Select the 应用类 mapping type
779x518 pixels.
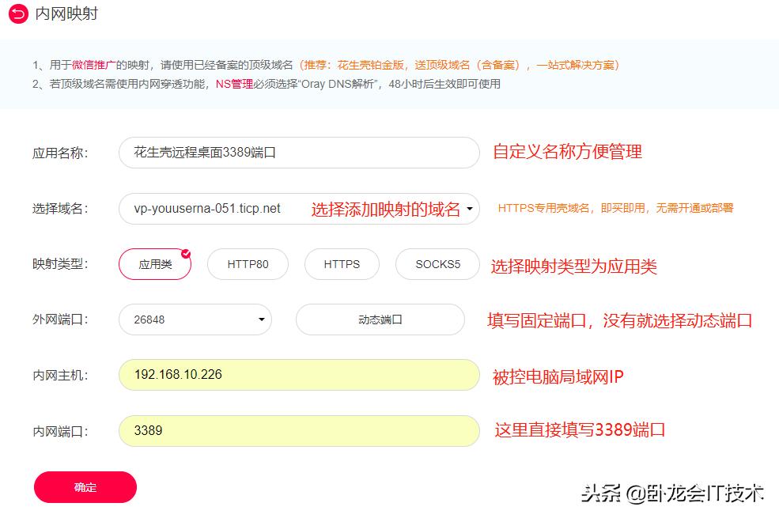[x=154, y=264]
